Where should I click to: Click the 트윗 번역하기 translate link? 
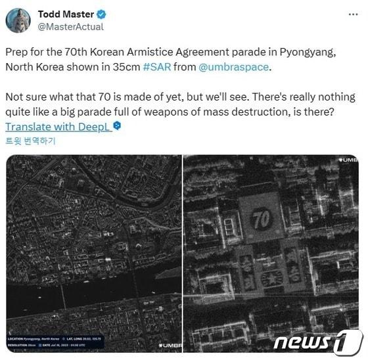tap(30, 141)
